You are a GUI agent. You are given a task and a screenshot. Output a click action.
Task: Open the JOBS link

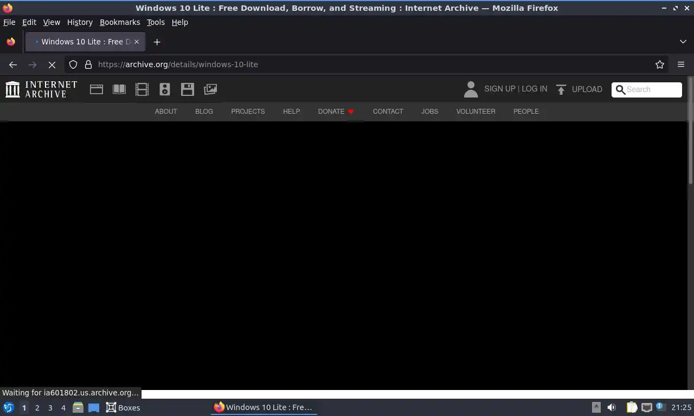pos(429,112)
